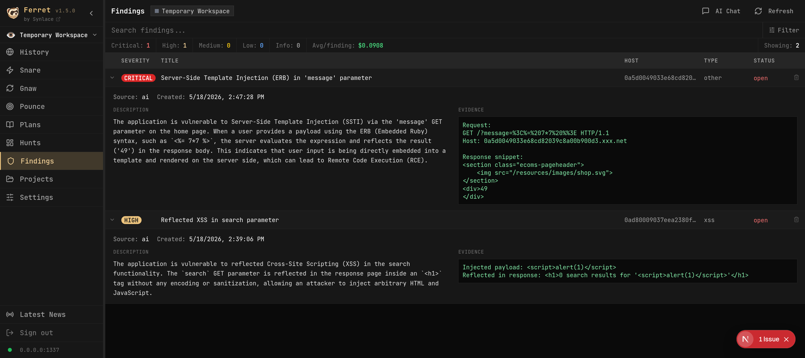Collapse the Reflected XSS finding
Screen dimensions: 805x358
pyautogui.click(x=112, y=220)
